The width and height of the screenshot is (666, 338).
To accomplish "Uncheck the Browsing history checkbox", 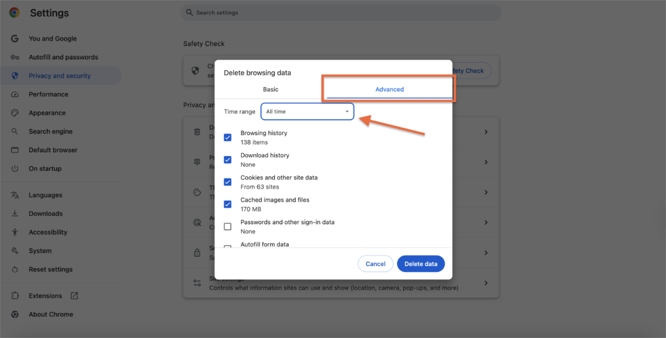I will [x=228, y=138].
